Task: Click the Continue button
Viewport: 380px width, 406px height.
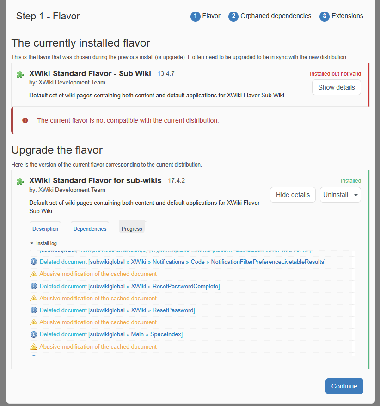Action: (x=344, y=386)
